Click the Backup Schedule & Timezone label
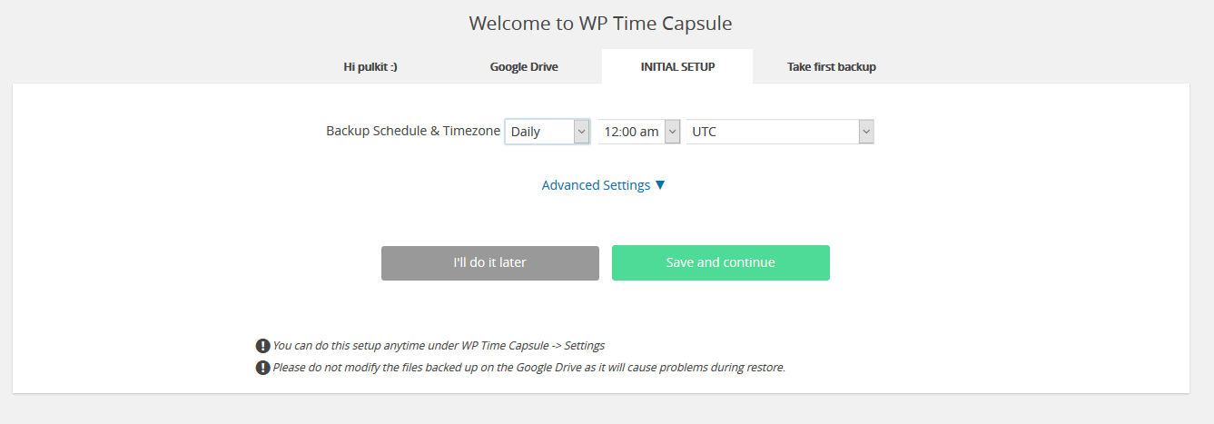This screenshot has height=424, width=1214. click(413, 131)
